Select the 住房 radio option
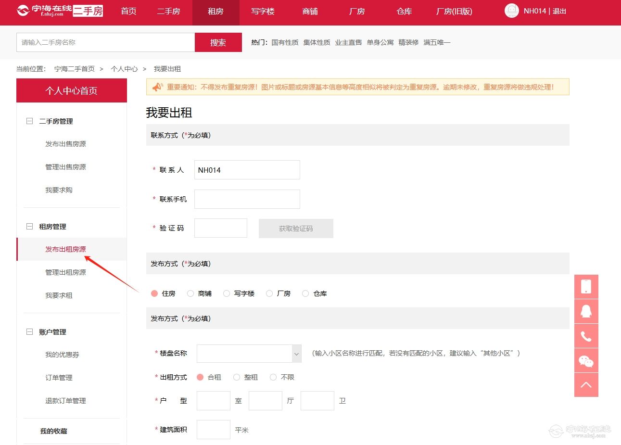The image size is (621, 445). (154, 293)
